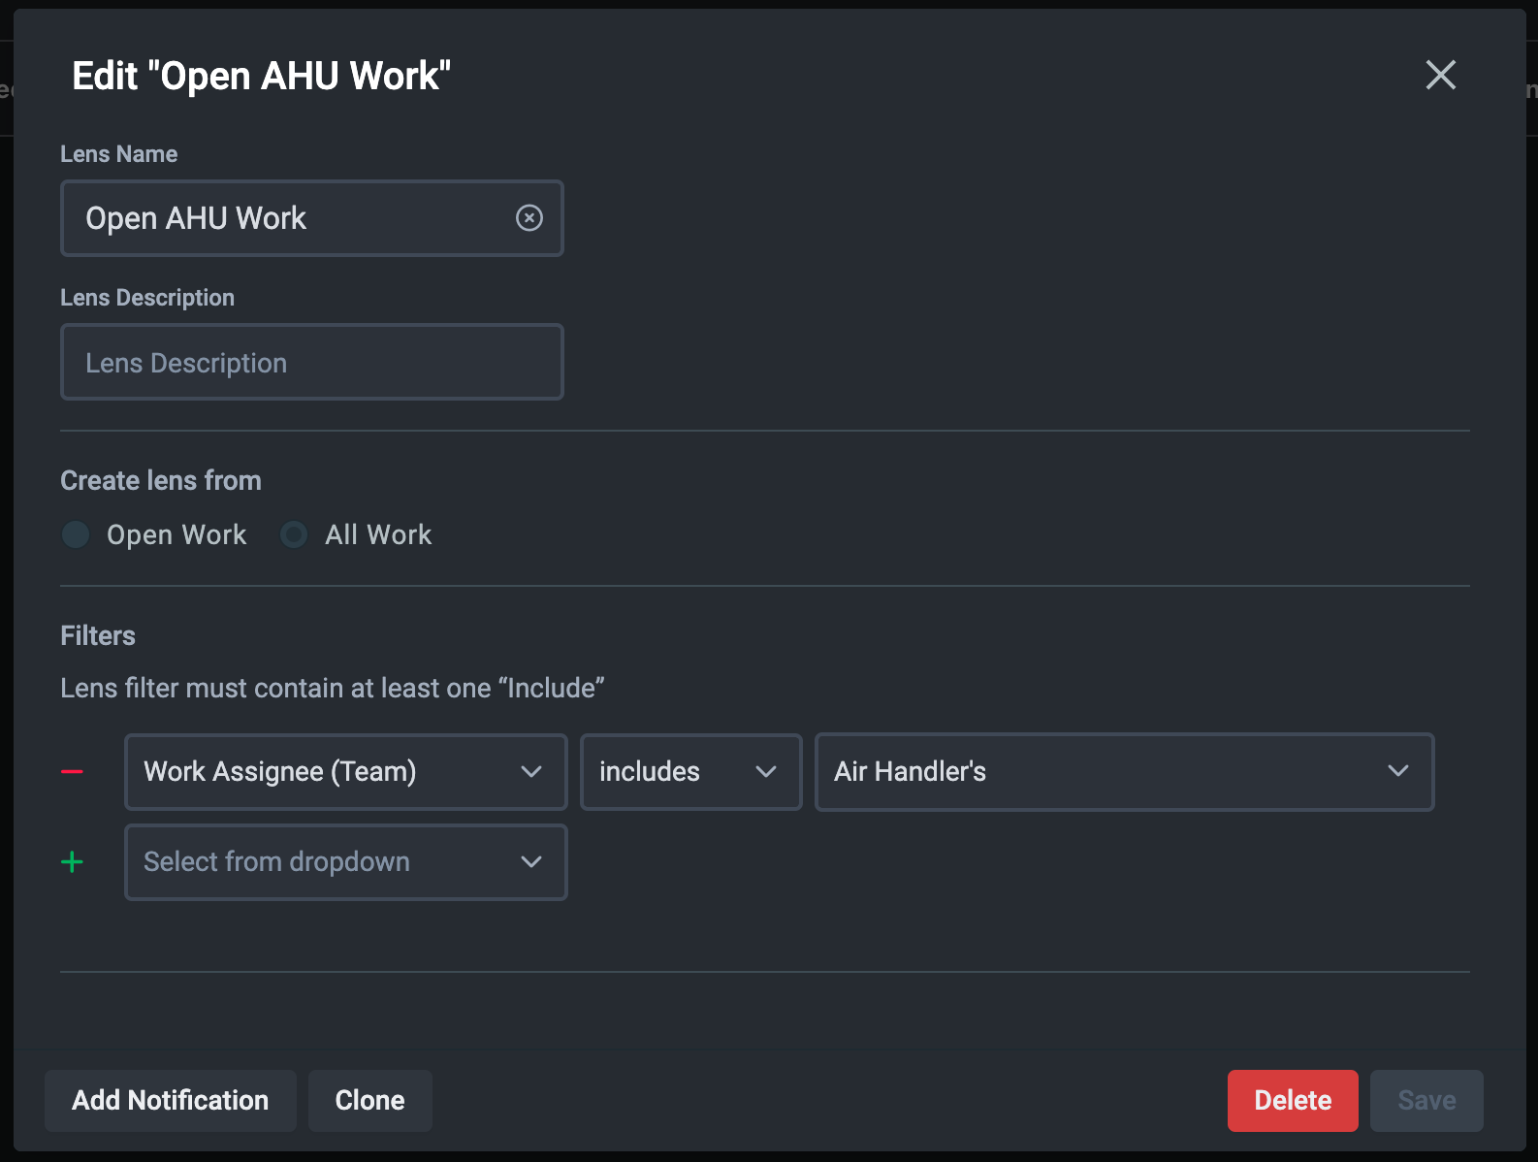Click the Add Notification button
This screenshot has height=1162, width=1538.
(x=171, y=1100)
